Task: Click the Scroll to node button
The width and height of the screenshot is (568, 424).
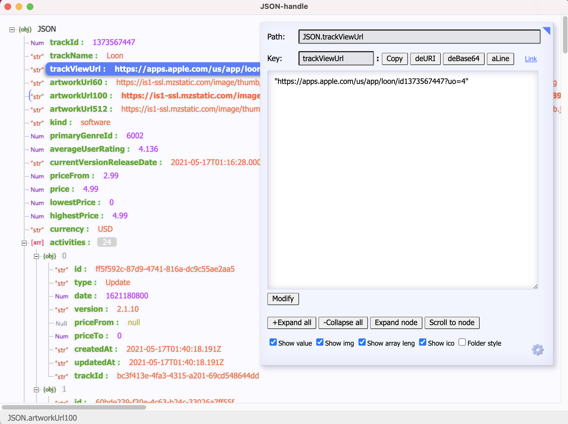Action: pyautogui.click(x=452, y=323)
